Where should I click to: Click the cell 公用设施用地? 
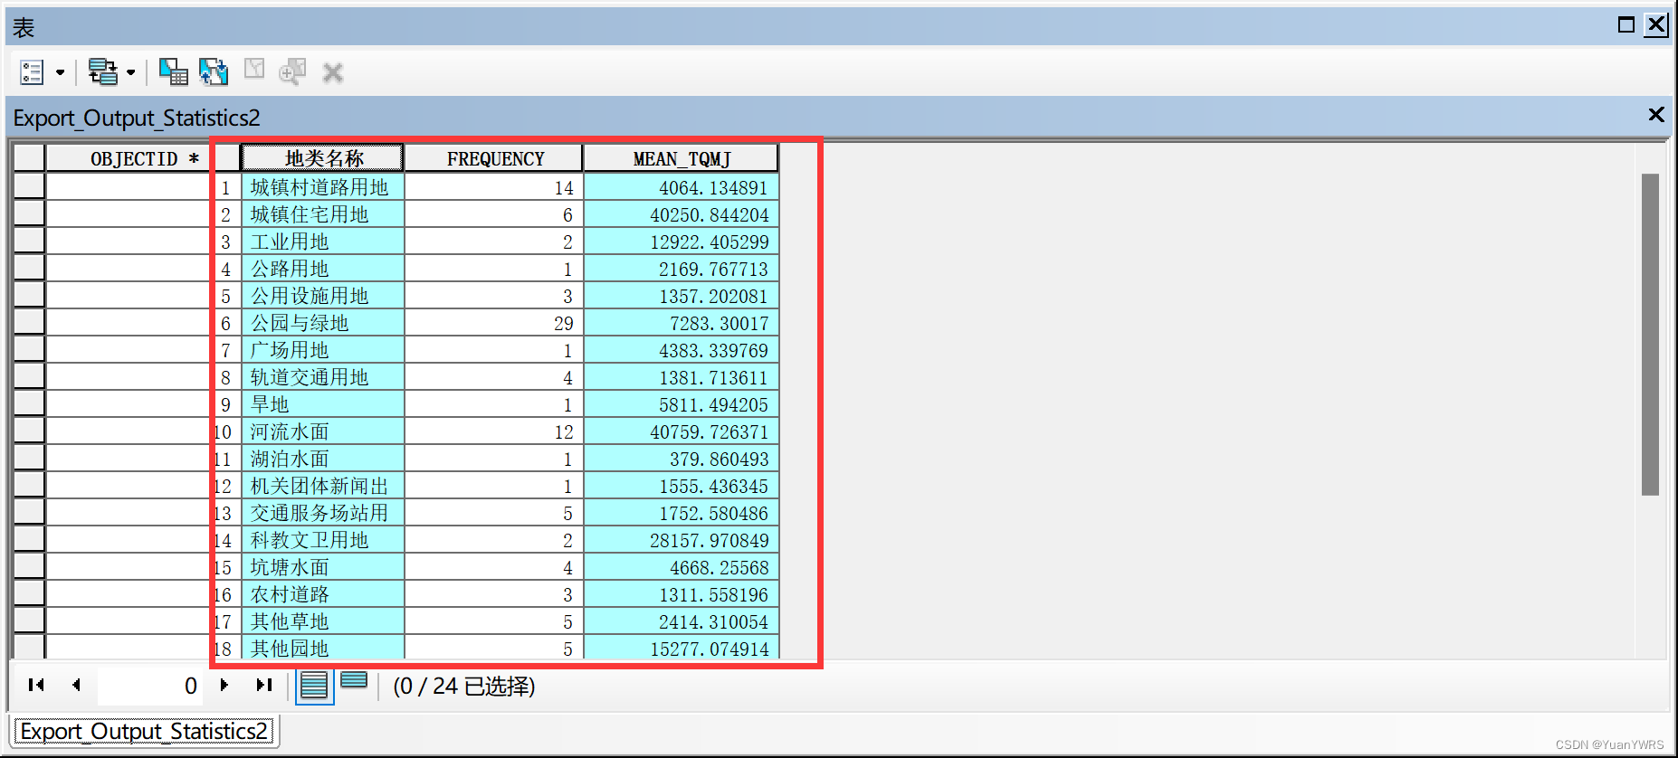(x=322, y=296)
